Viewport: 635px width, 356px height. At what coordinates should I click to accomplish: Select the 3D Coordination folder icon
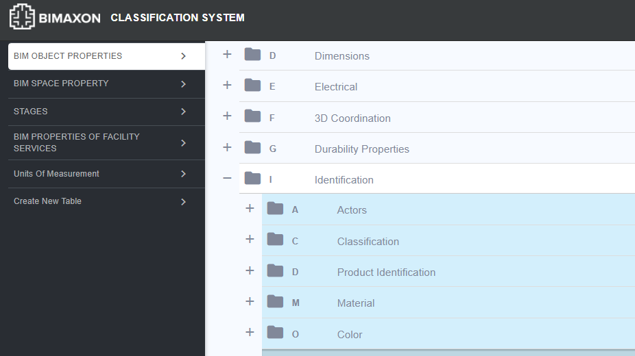click(x=252, y=116)
